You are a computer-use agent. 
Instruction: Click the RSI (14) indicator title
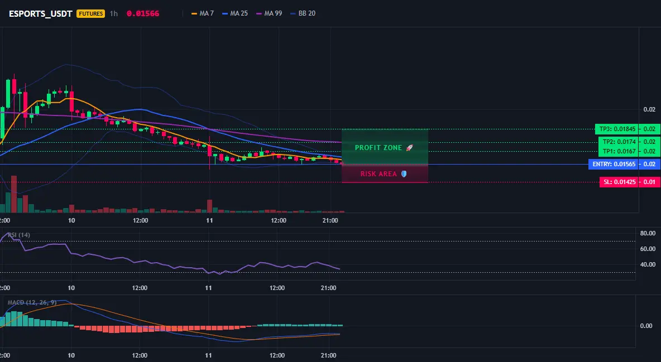(x=19, y=235)
